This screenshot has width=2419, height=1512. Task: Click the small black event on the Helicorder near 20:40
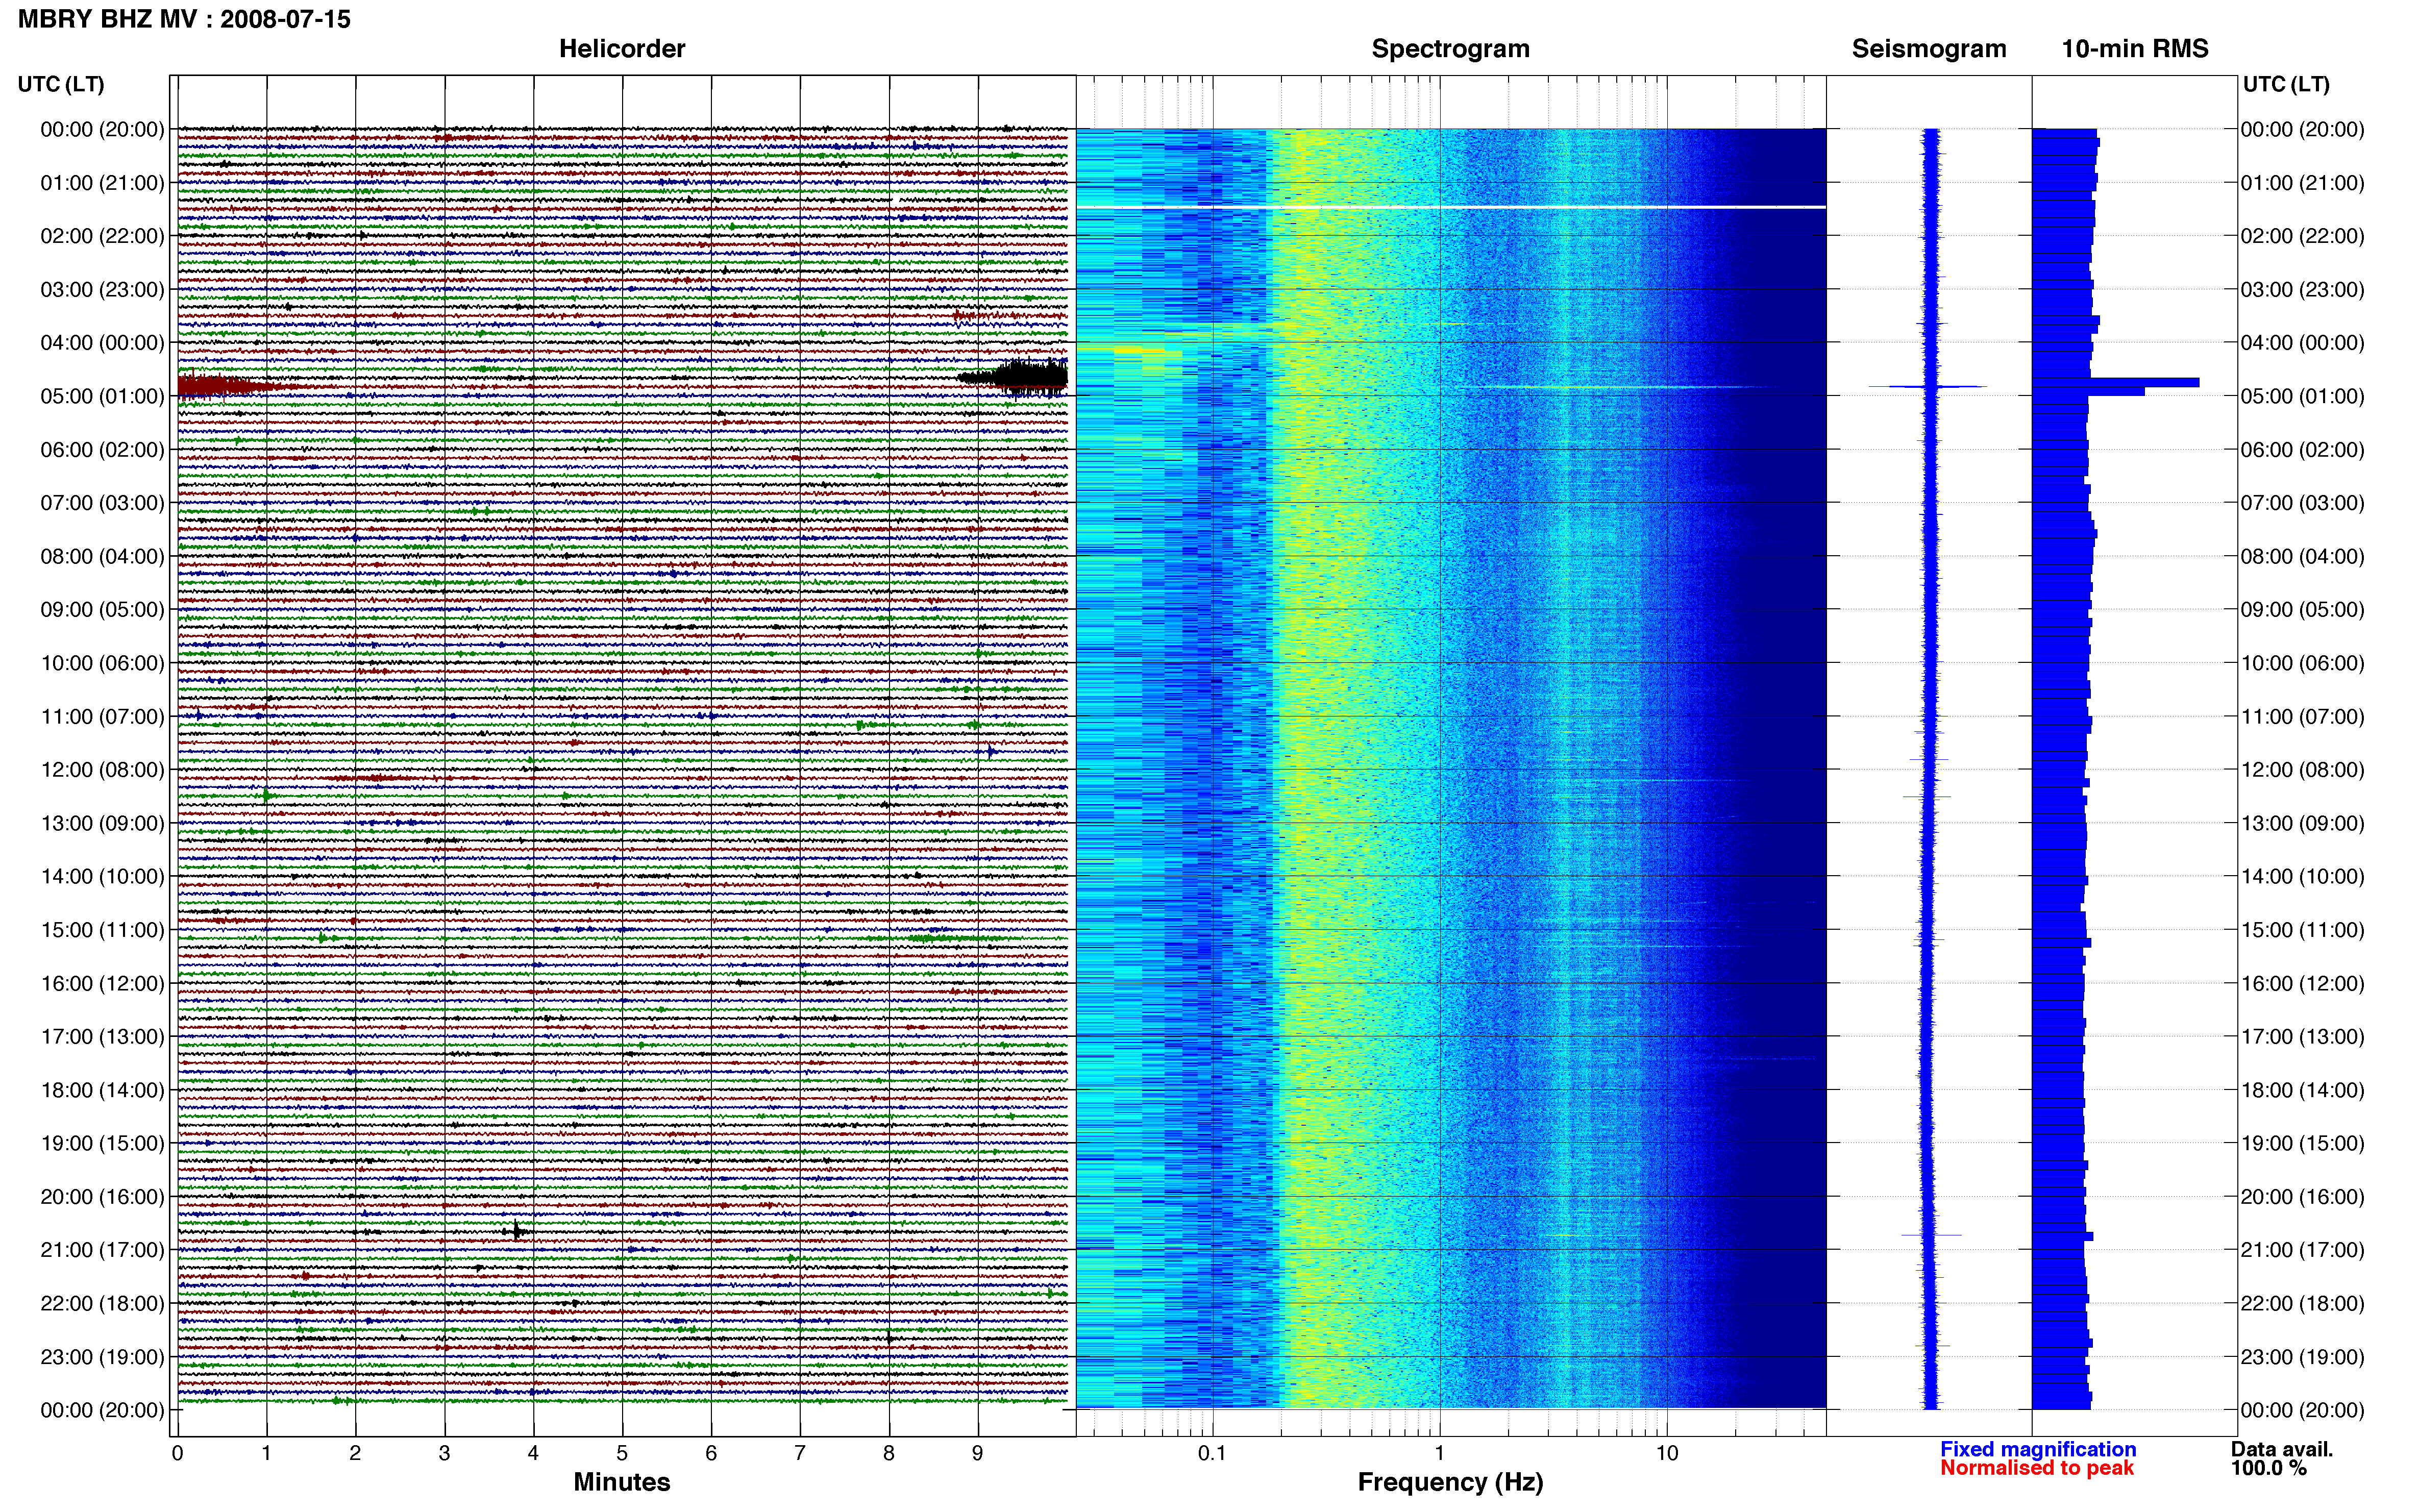coord(516,1231)
